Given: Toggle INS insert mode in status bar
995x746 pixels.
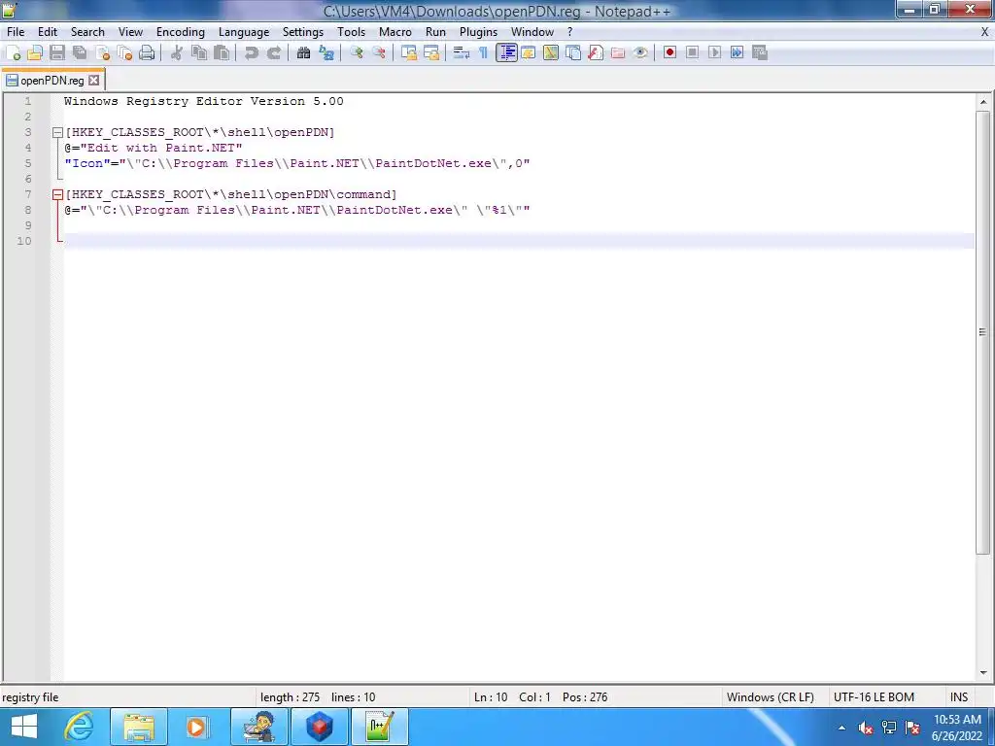Looking at the screenshot, I should coord(959,697).
